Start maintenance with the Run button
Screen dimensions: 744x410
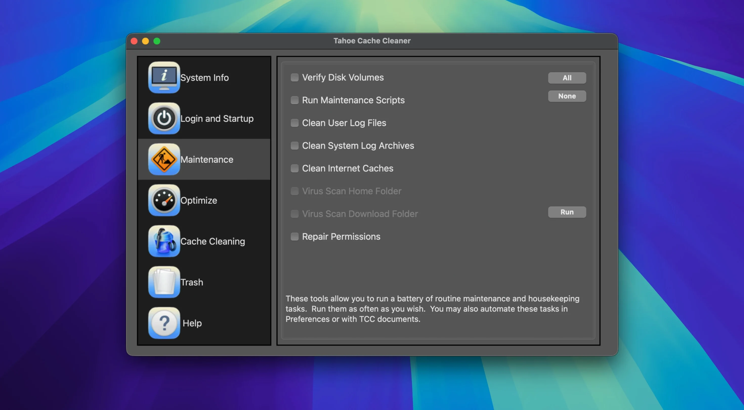pos(567,212)
